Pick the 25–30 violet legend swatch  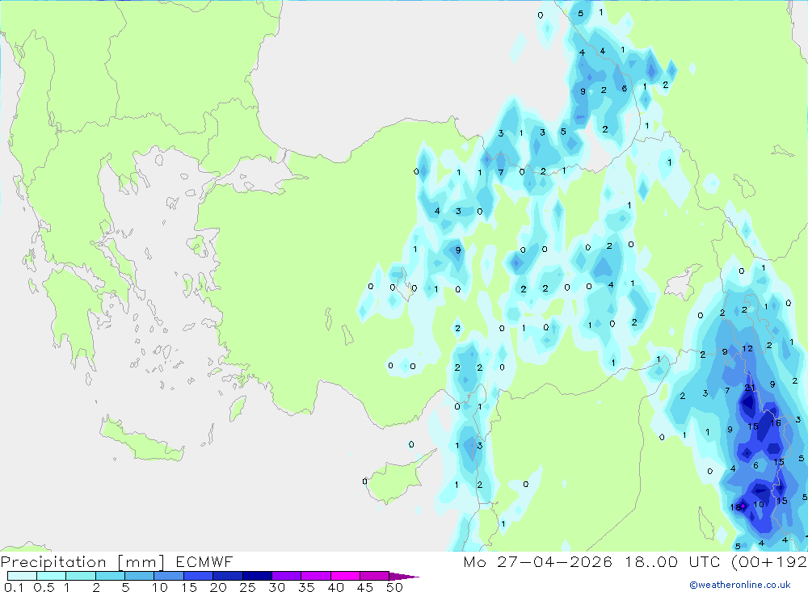coord(257,576)
